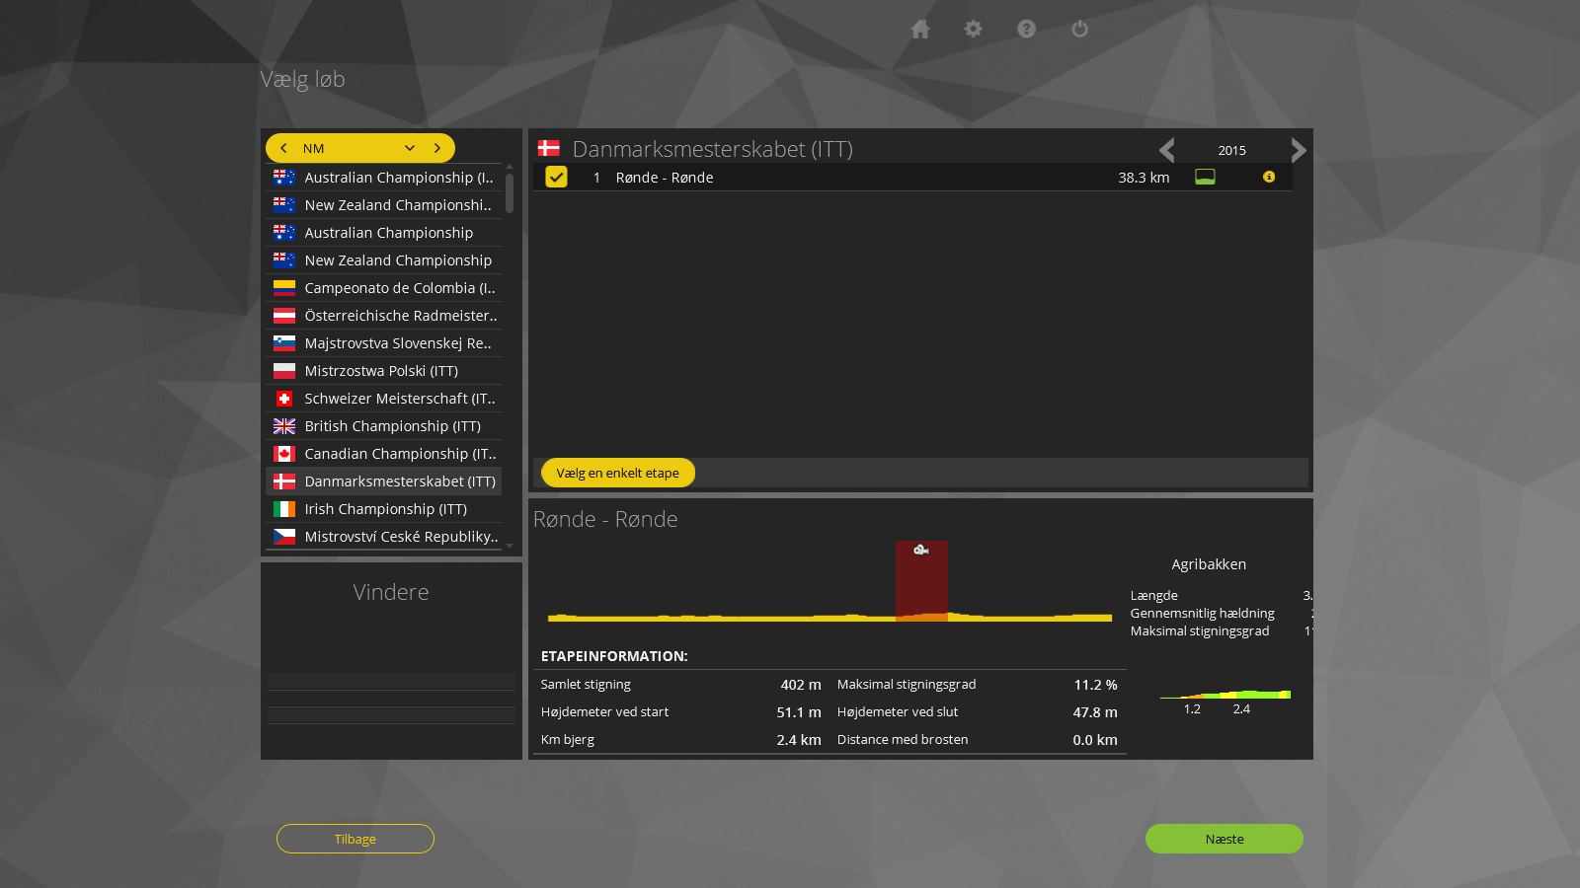Viewport: 1580px width, 888px height.
Task: Go to the home screen icon
Action: [920, 30]
